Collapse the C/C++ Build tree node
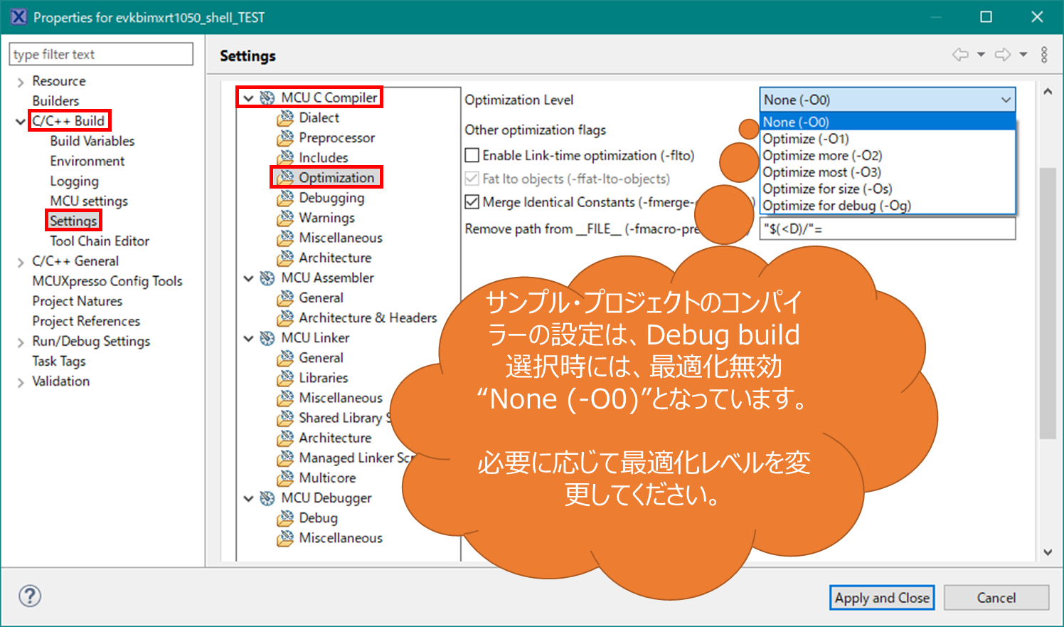Viewport: 1064px width, 627px height. [21, 122]
